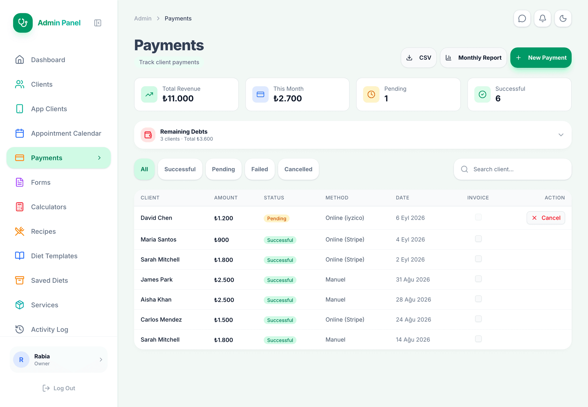Screen dimensions: 588x407
Task: Click the This Month value ₺2.700
Action: click(x=288, y=98)
